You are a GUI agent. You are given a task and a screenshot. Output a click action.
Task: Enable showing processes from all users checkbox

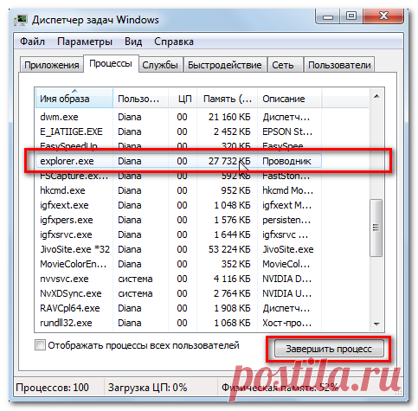40,345
